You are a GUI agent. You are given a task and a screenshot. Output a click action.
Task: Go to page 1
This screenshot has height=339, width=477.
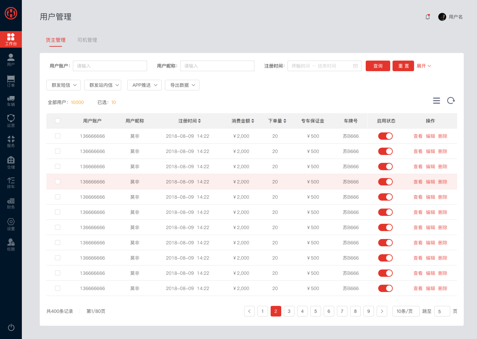pos(263,311)
